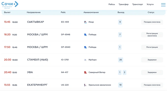Click the updated departure time 17:50
The image size is (167, 91).
[7, 47]
